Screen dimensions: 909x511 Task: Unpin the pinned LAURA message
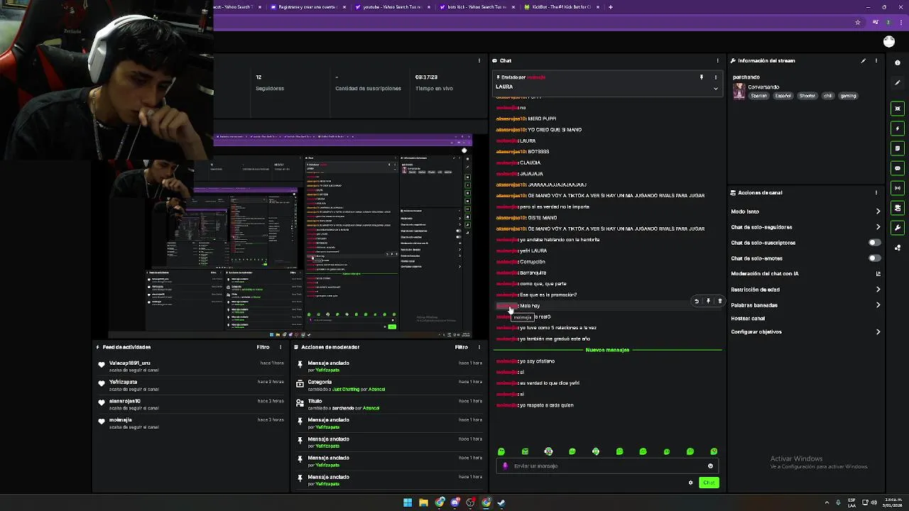702,77
